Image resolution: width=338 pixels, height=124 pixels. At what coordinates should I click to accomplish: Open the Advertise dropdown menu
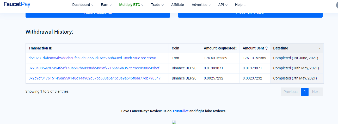(x=201, y=5)
